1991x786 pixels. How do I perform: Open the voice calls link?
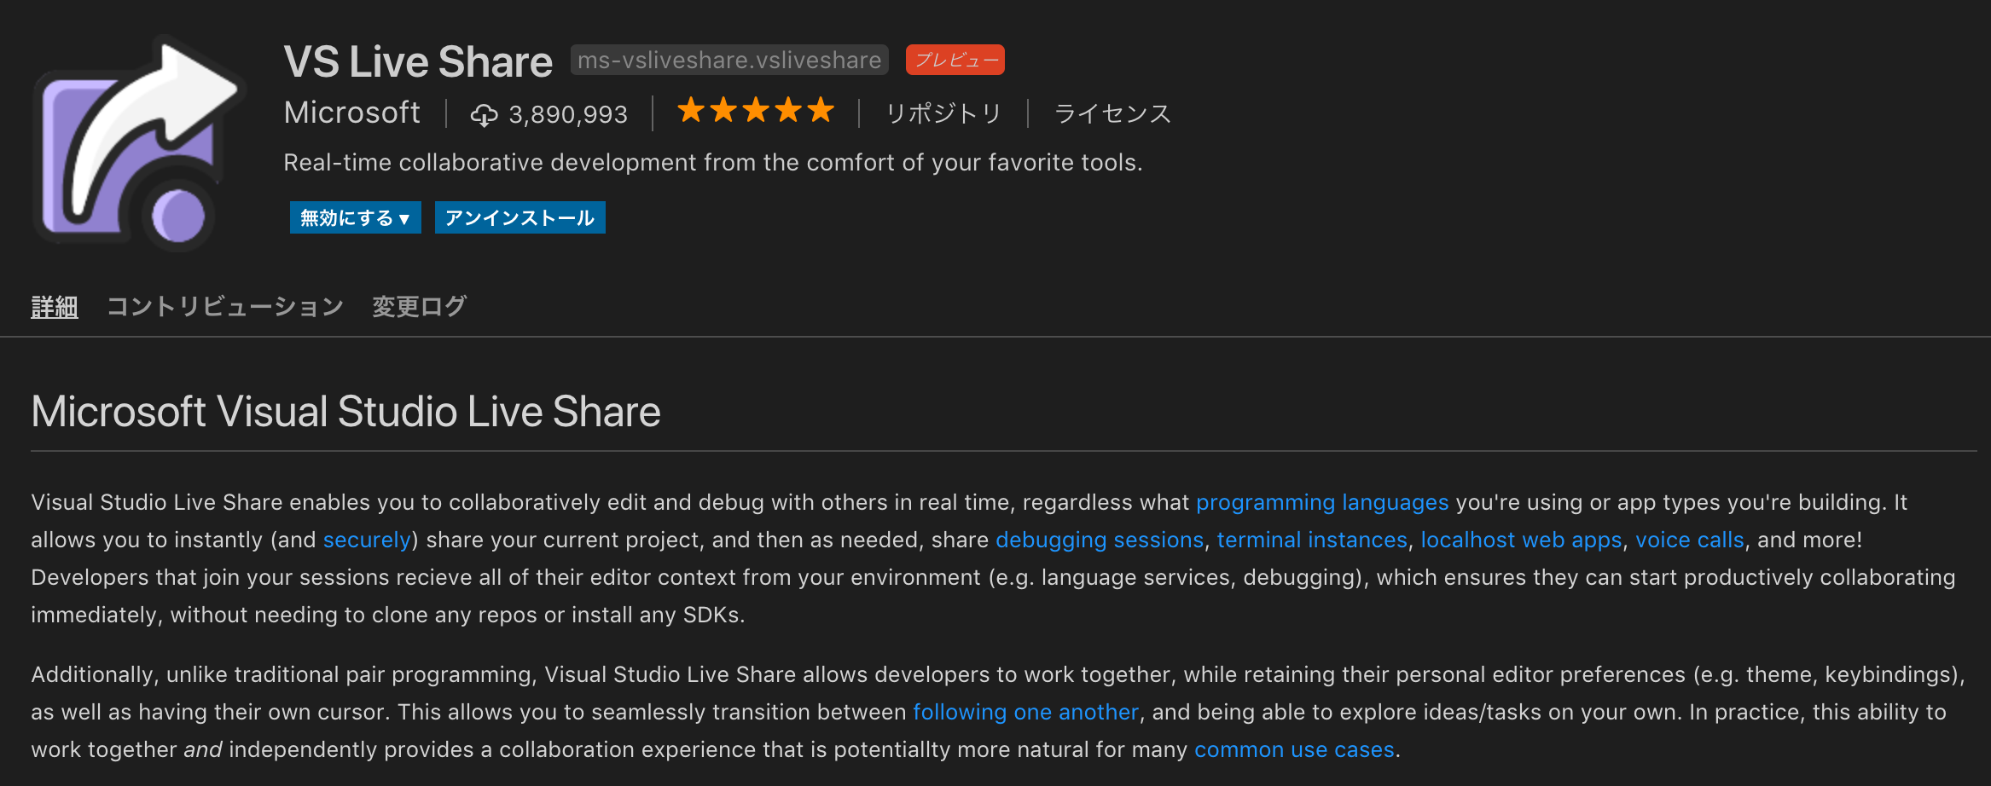point(1689,540)
